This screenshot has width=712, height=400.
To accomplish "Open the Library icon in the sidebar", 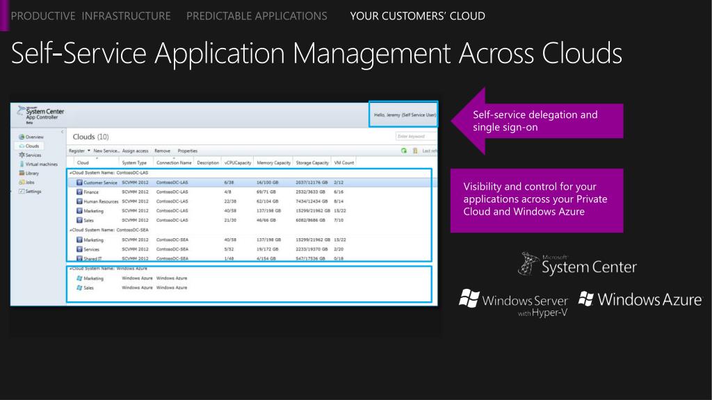I will 22,173.
